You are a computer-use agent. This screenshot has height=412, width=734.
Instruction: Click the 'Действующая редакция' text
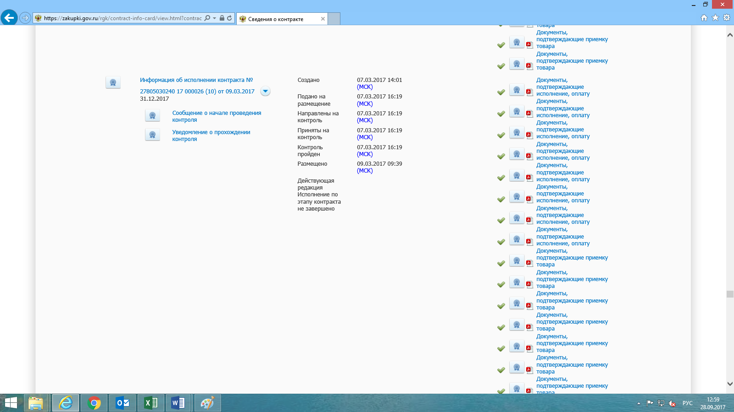[x=316, y=184]
